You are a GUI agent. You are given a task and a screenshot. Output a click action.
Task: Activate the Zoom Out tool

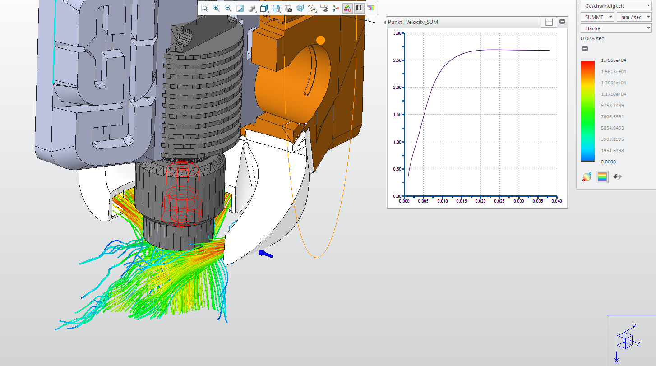click(x=227, y=8)
